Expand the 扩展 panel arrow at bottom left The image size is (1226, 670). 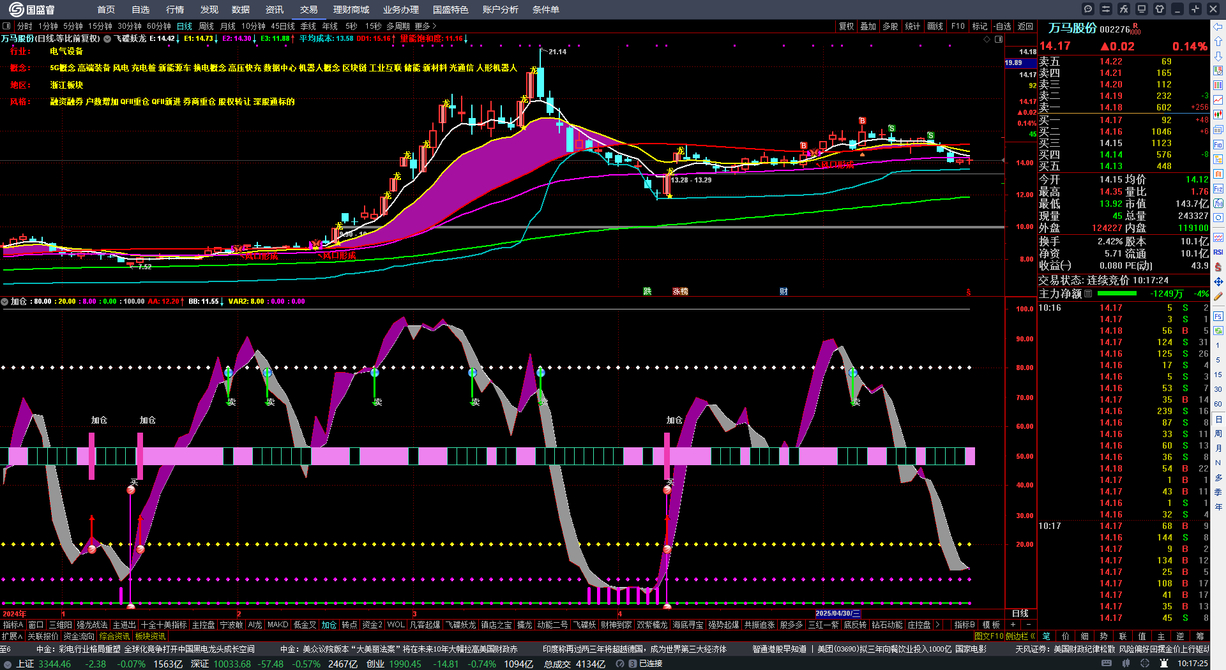[12, 636]
